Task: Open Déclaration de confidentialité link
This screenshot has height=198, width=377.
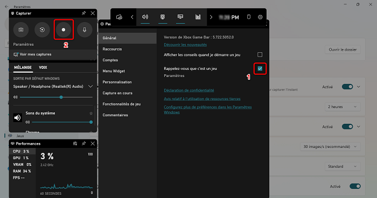Action: [x=188, y=90]
